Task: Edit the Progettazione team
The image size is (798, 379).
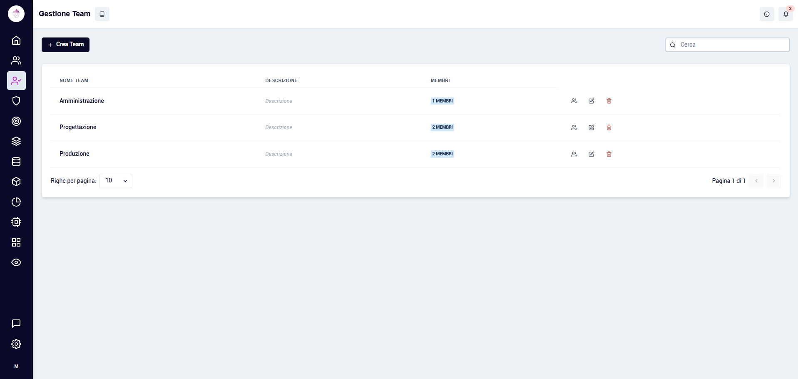Action: pyautogui.click(x=592, y=127)
